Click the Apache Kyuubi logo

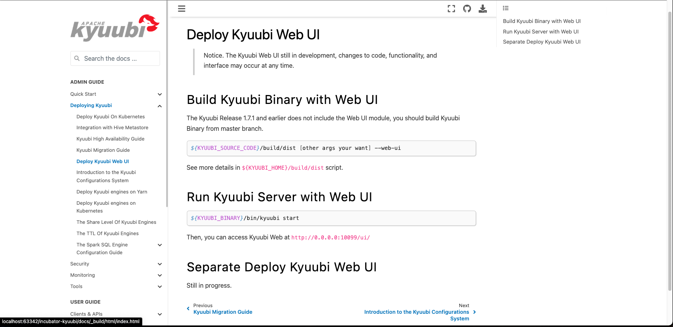point(115,28)
